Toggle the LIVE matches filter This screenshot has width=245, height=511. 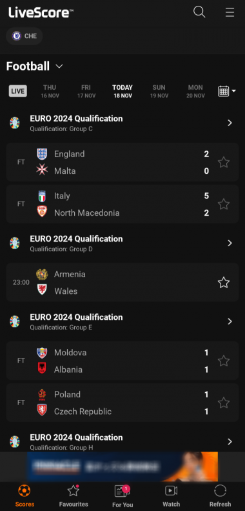click(x=18, y=91)
